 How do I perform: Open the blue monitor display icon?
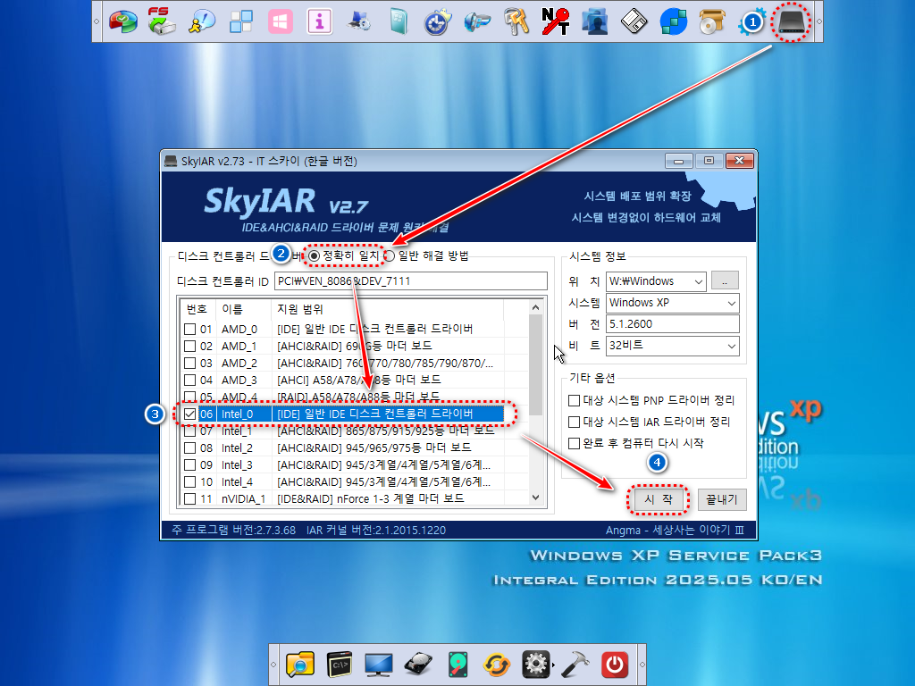click(x=379, y=665)
